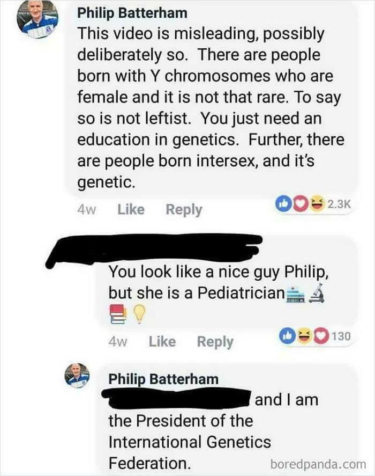This screenshot has height=476, width=375.
Task: Click the microscope emoji after Pediatrician
Action: tap(317, 293)
